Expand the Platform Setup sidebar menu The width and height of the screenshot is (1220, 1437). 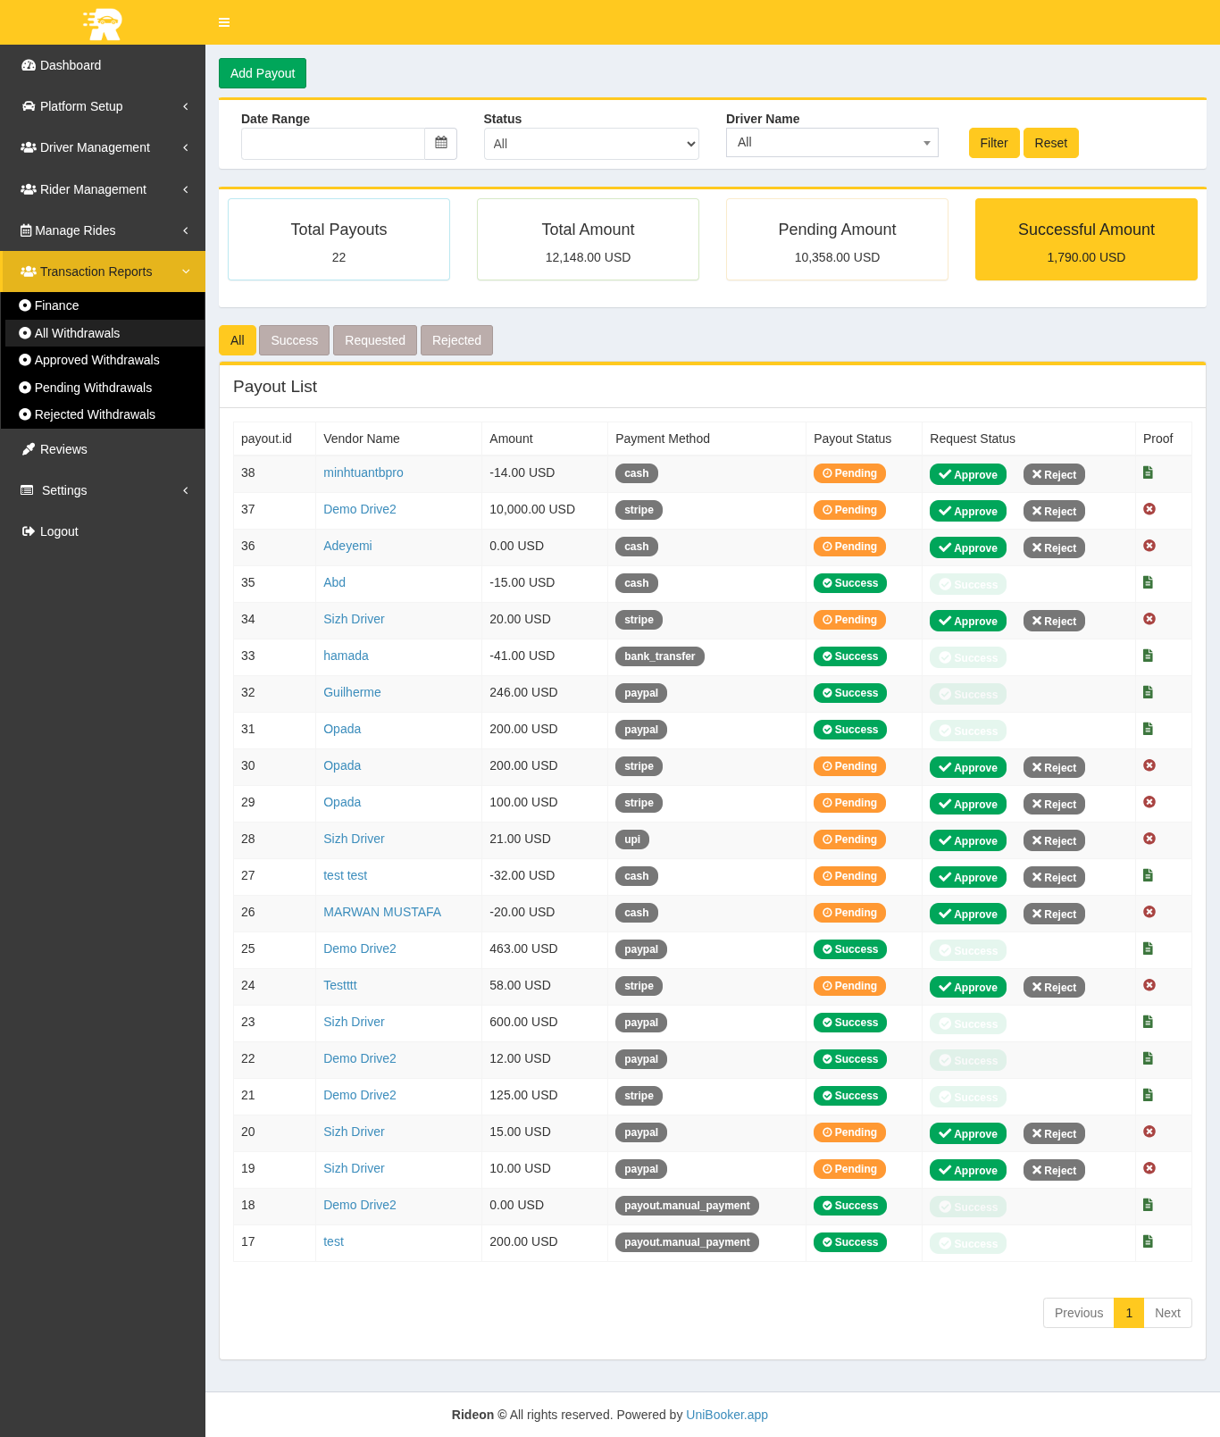coord(103,106)
